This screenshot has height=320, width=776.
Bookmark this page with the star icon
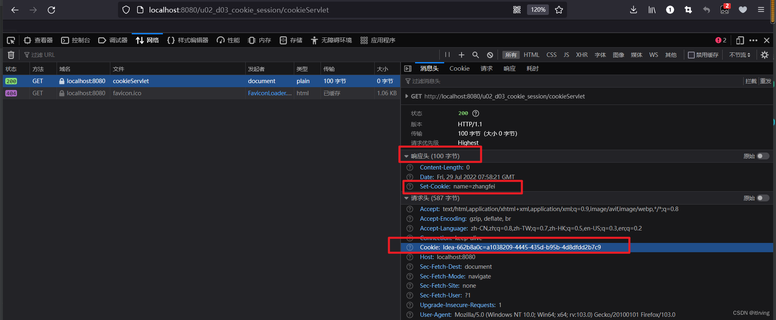[559, 10]
